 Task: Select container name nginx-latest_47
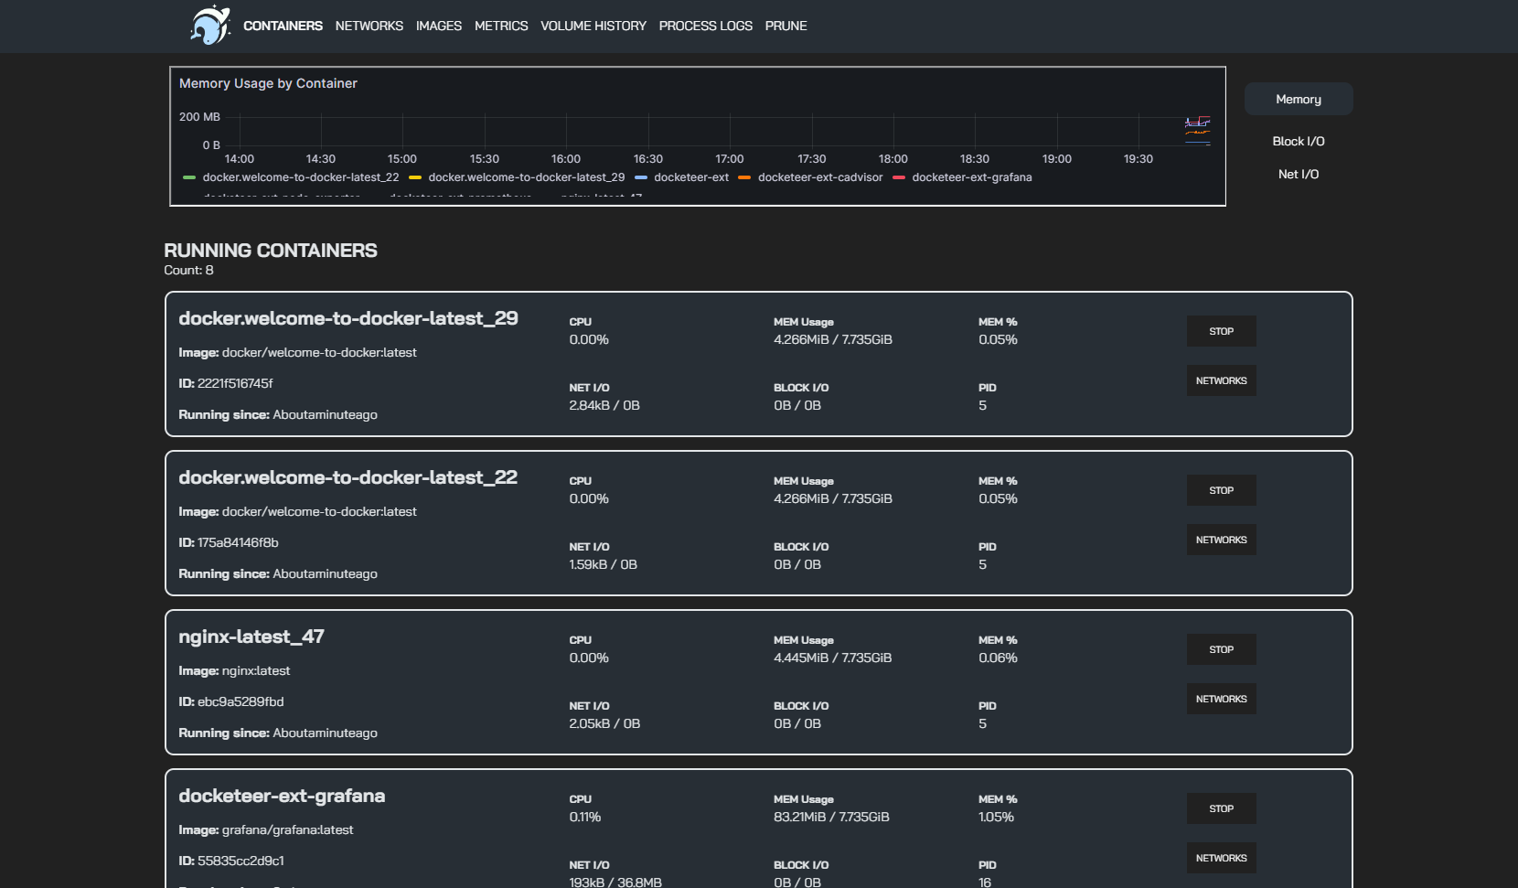click(251, 637)
